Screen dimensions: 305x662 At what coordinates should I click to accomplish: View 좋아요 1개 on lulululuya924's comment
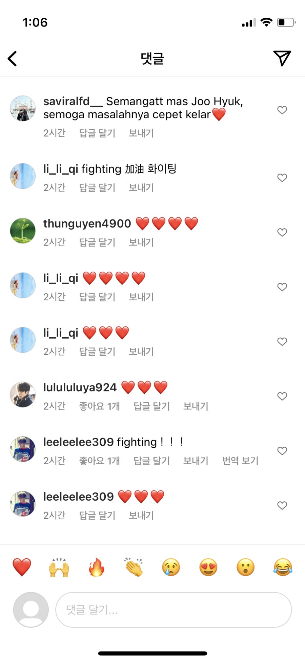(x=99, y=406)
